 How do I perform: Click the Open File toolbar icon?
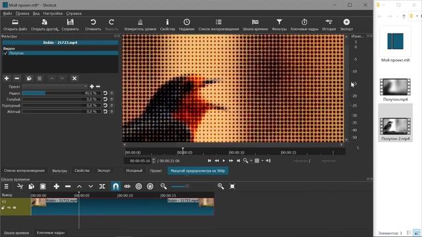pyautogui.click(x=15, y=22)
